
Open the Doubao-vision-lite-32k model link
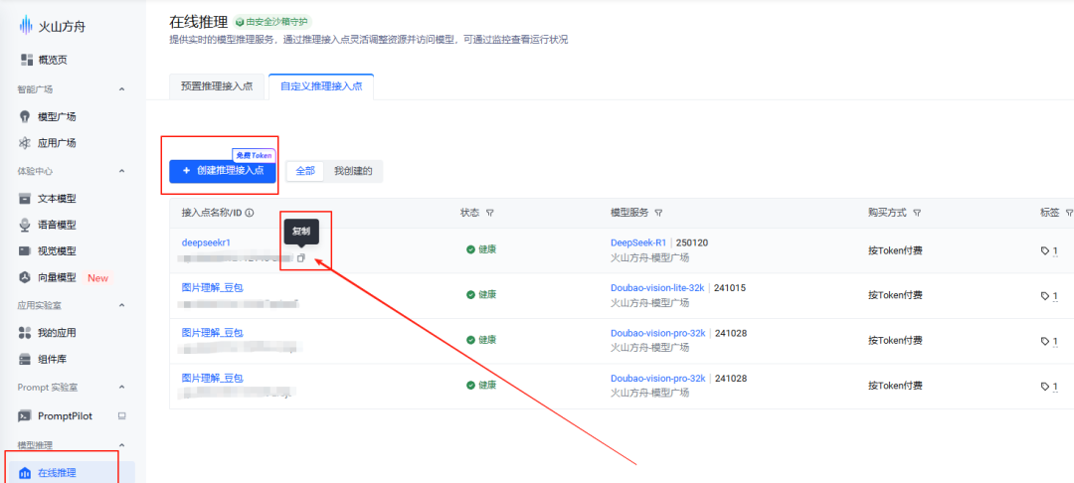pyautogui.click(x=657, y=287)
